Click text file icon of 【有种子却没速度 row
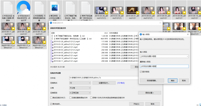The width and height of the screenshot is (201, 106). point(52,39)
